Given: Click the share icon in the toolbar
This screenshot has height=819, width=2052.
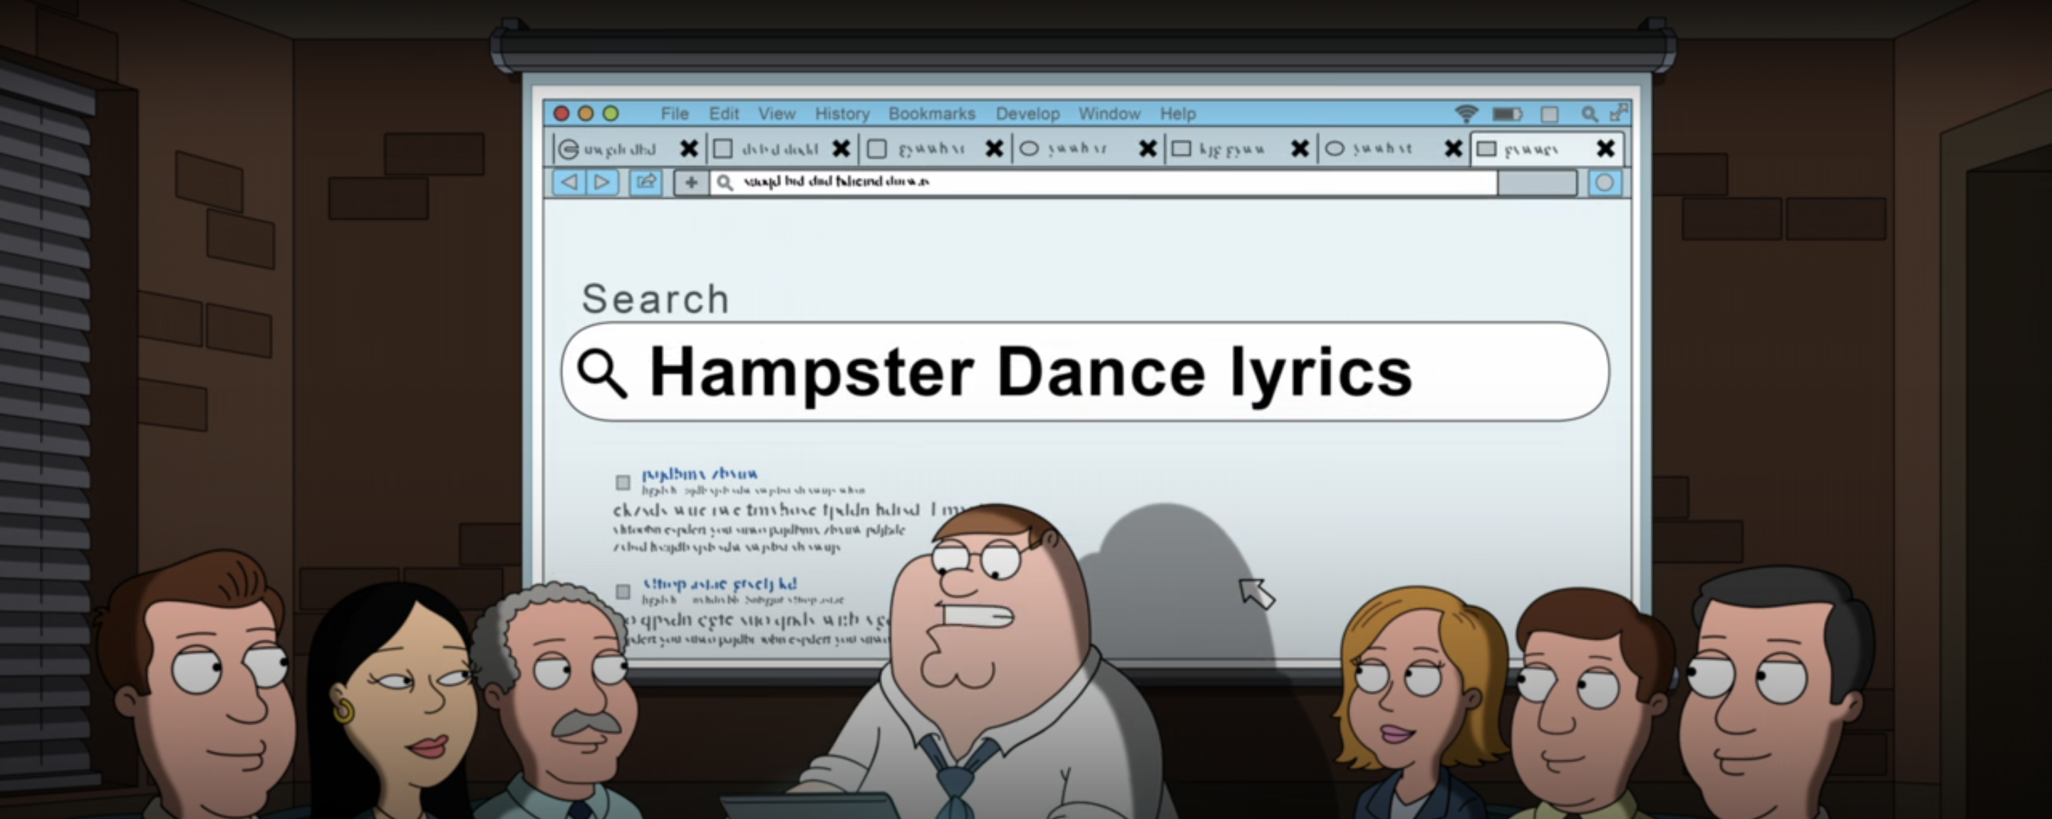Looking at the screenshot, I should 646,182.
